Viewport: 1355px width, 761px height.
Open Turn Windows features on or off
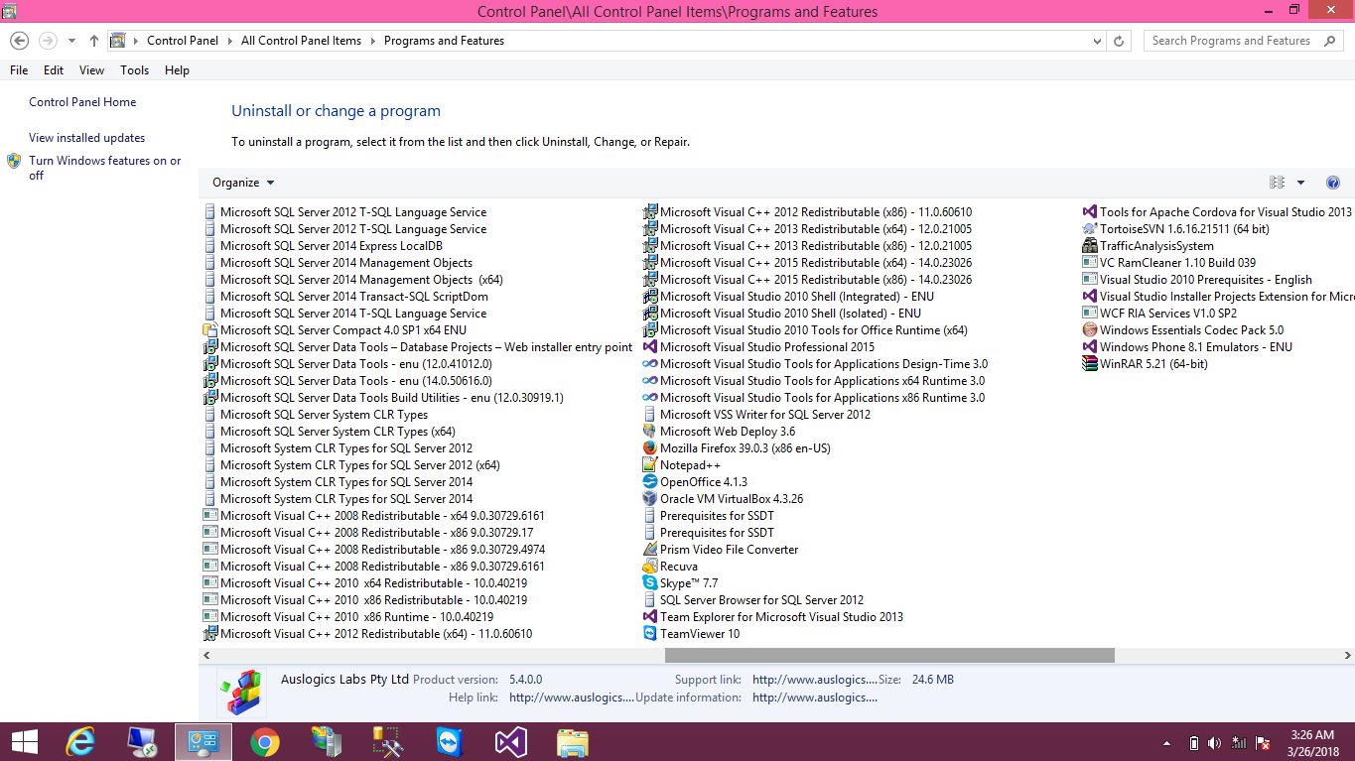pos(105,168)
